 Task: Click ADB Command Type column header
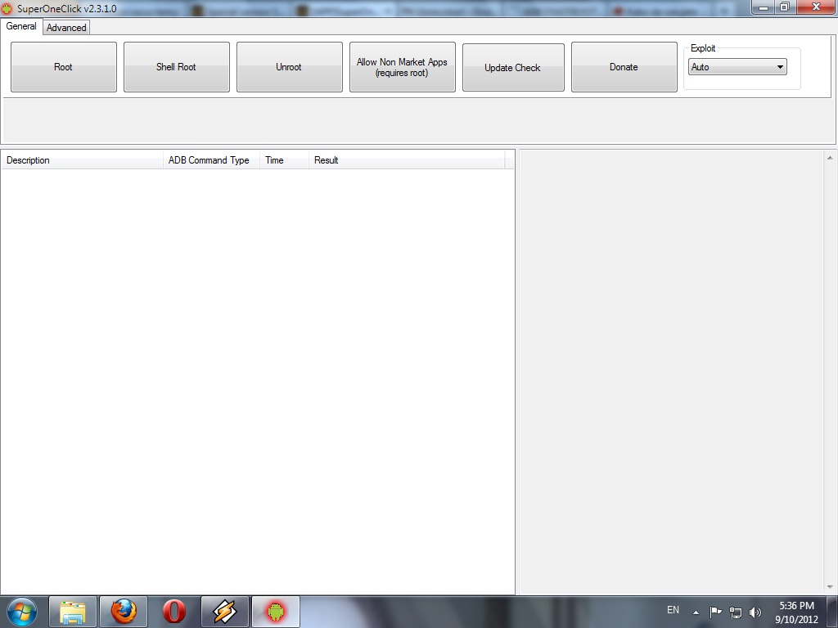tap(211, 160)
